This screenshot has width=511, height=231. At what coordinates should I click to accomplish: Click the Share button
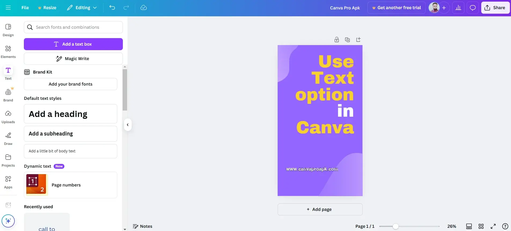point(495,8)
